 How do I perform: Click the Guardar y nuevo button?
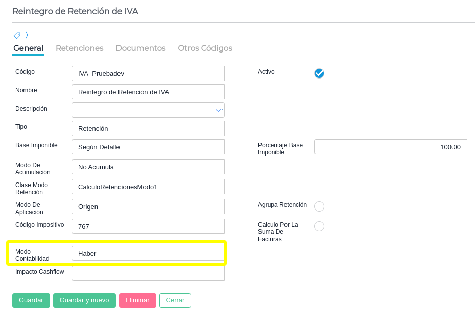tap(84, 300)
